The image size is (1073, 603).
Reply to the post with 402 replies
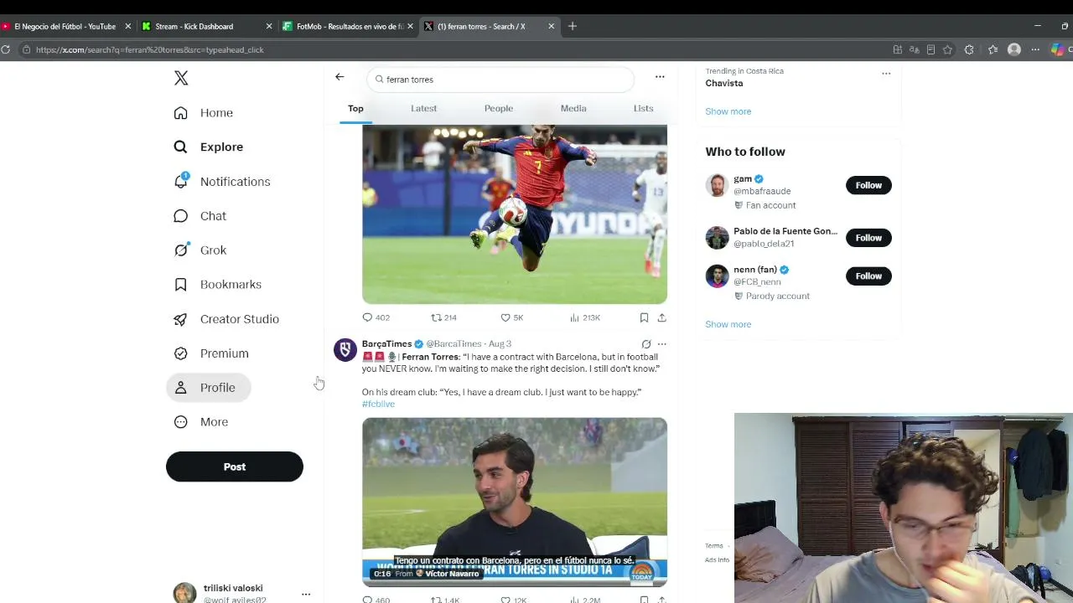pyautogui.click(x=376, y=317)
